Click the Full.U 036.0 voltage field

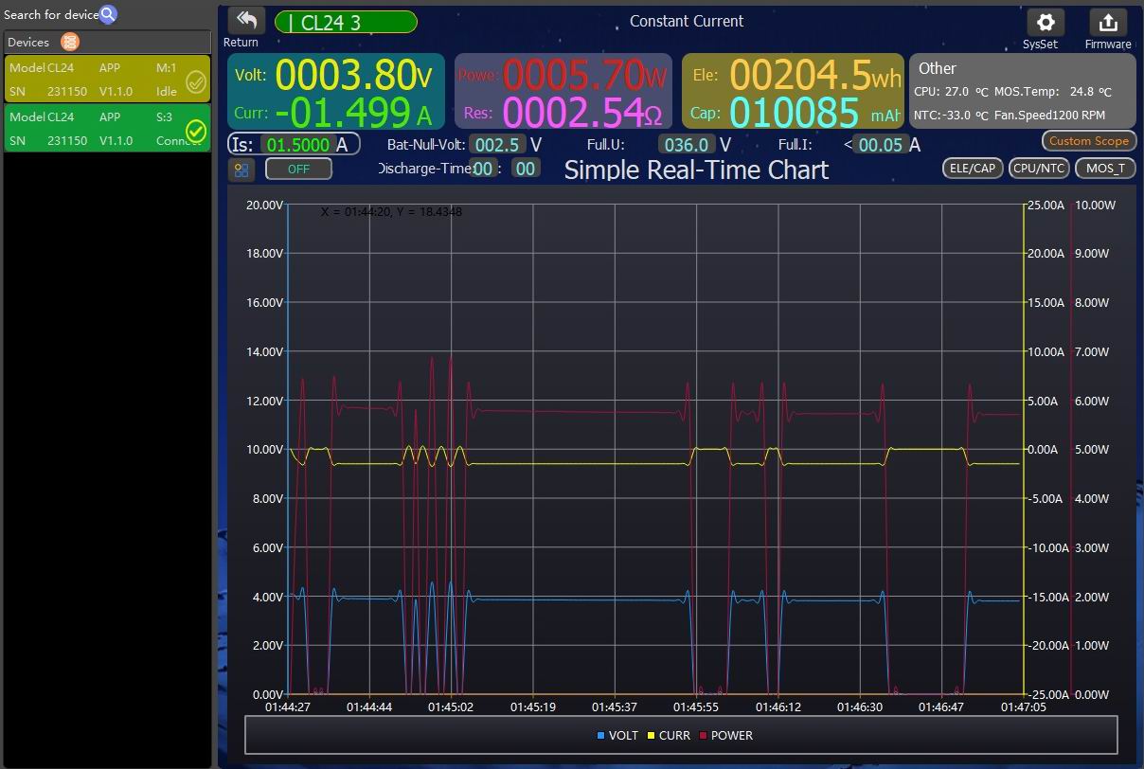click(x=687, y=145)
